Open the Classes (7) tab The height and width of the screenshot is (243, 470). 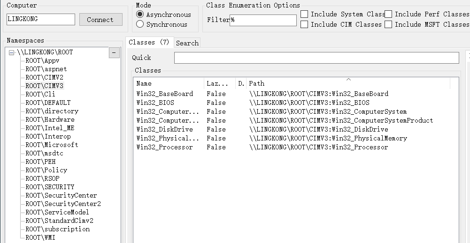coord(149,42)
